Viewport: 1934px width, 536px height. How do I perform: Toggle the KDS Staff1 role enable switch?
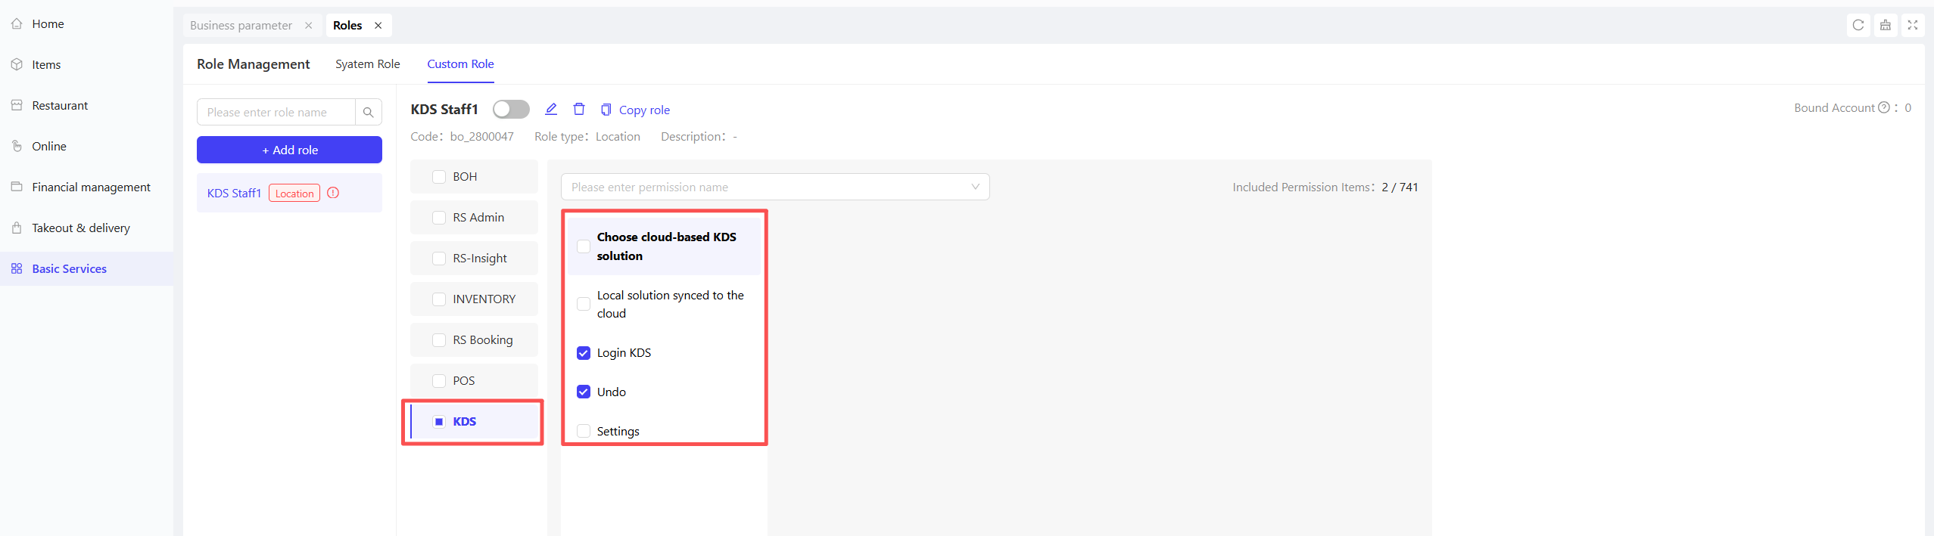[x=511, y=110]
